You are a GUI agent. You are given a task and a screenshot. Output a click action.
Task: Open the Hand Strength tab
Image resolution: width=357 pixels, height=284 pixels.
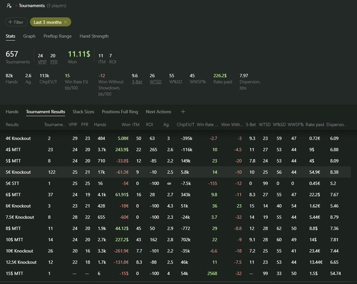pos(94,36)
